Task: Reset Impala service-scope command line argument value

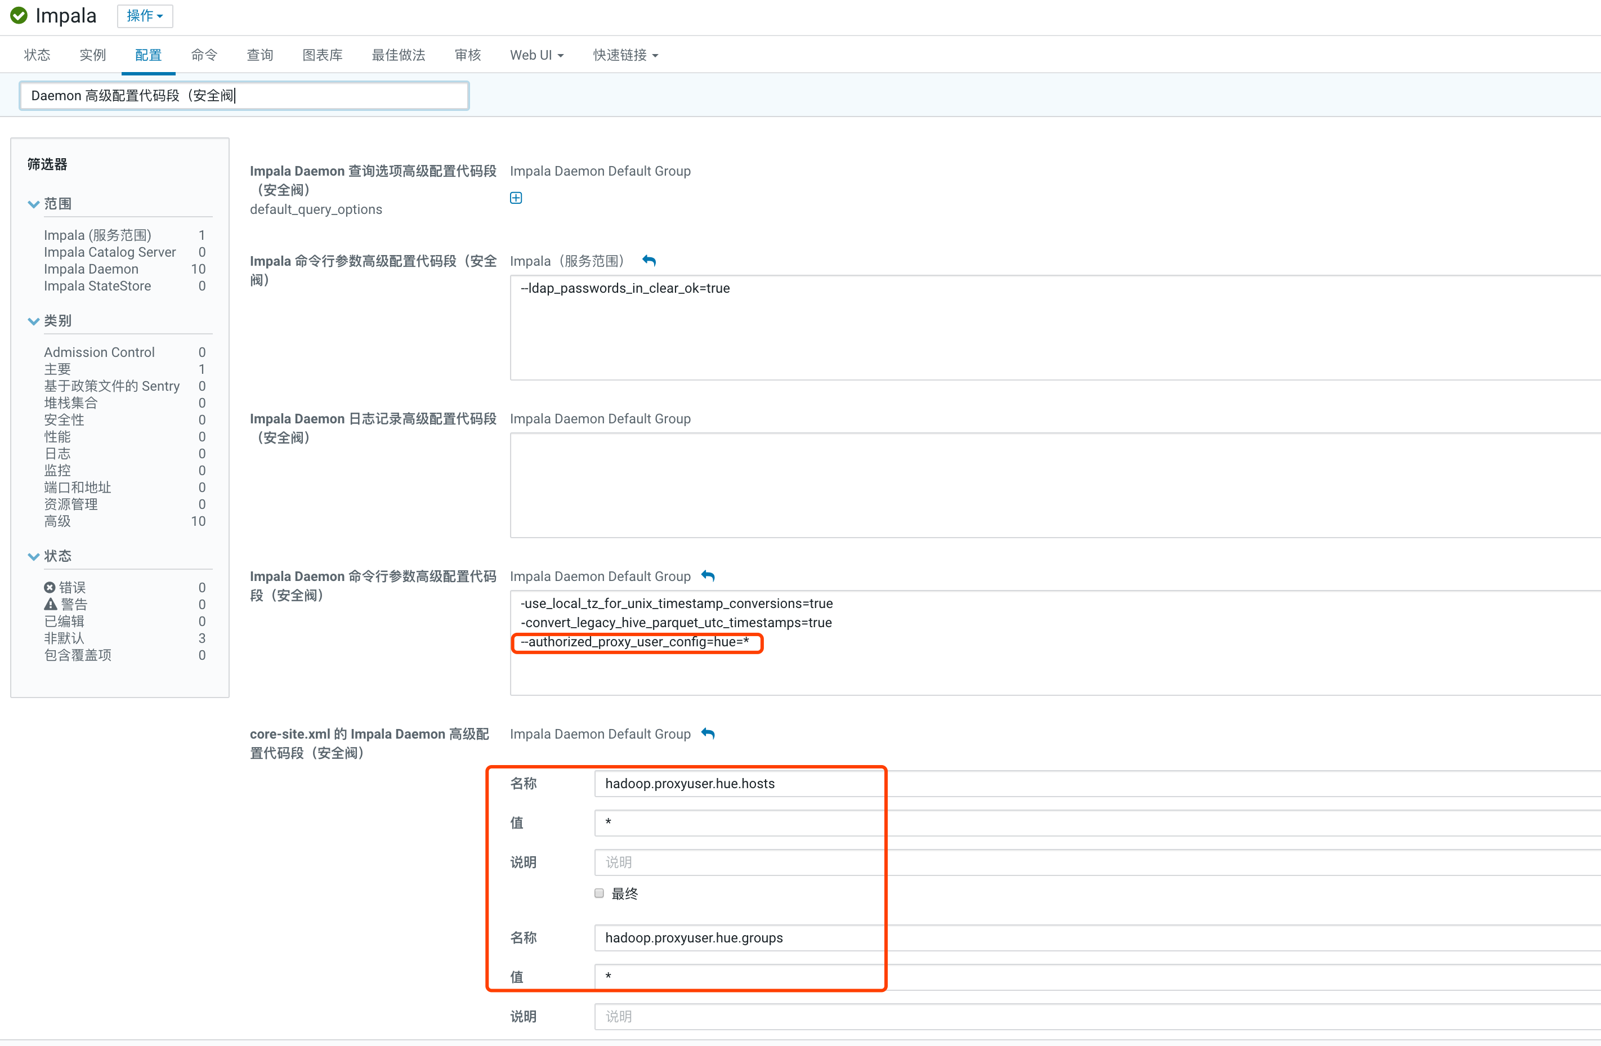Action: coord(649,260)
